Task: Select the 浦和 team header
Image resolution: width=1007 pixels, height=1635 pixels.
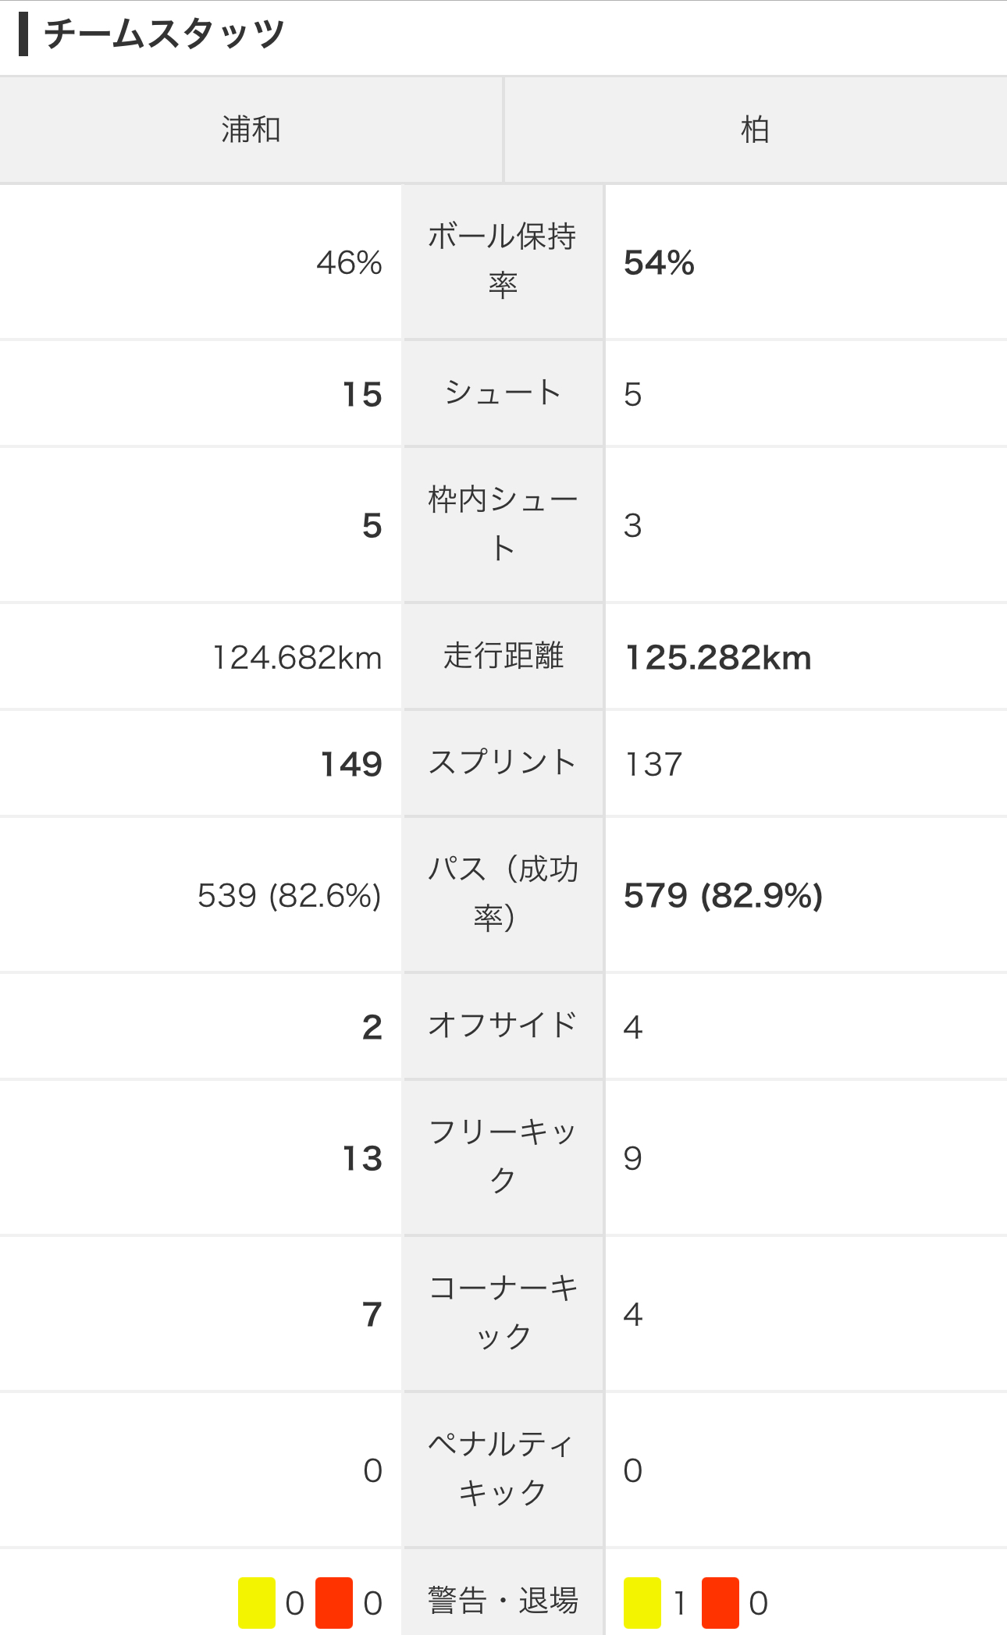Action: pos(251,130)
